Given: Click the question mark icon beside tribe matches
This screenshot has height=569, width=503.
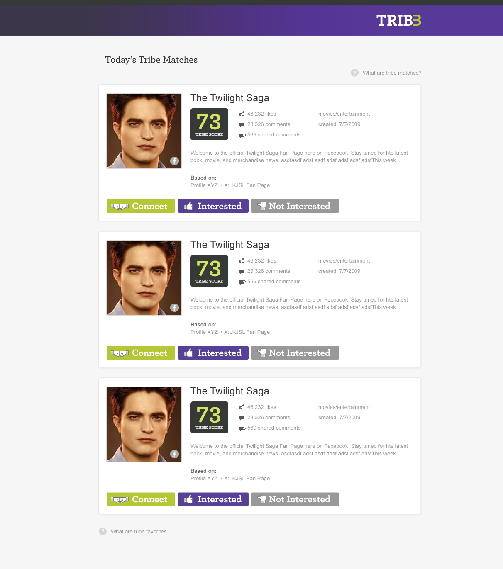Looking at the screenshot, I should pos(354,73).
